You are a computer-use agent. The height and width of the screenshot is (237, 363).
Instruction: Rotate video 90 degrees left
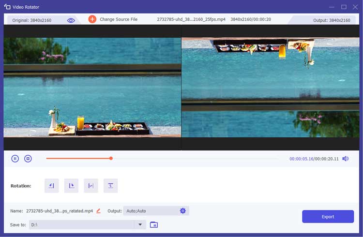click(52, 186)
